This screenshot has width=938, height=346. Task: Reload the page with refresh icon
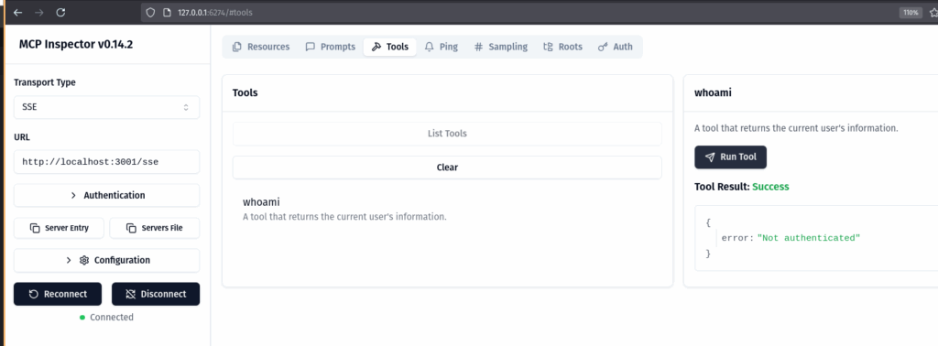(60, 12)
